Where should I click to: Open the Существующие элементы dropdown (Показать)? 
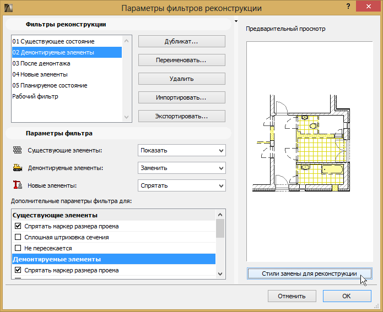pos(182,150)
